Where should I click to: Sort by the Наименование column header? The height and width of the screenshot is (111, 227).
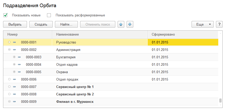tap(68, 34)
